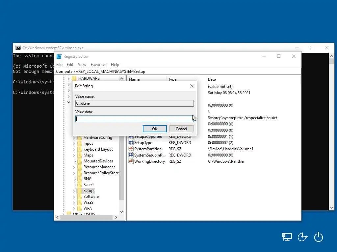Click tree pane scroll up arrow
This screenshot has width=337, height=252.
click(x=121, y=78)
